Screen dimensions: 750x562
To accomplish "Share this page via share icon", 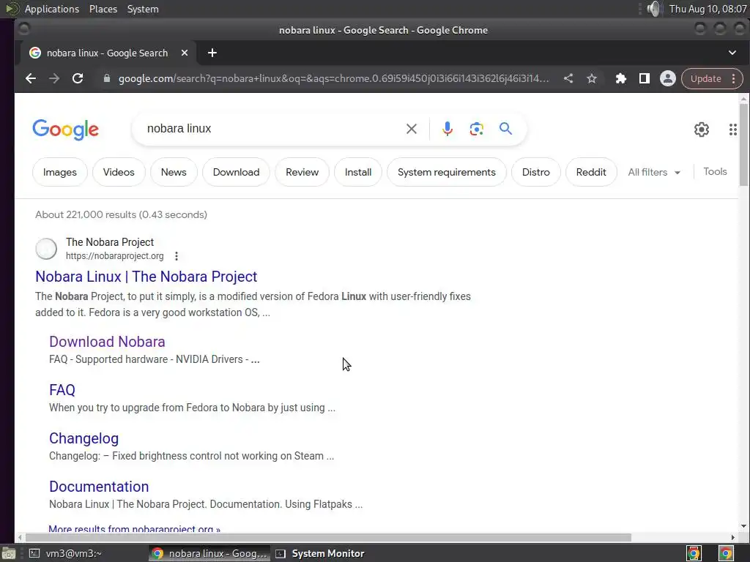I will click(x=568, y=78).
